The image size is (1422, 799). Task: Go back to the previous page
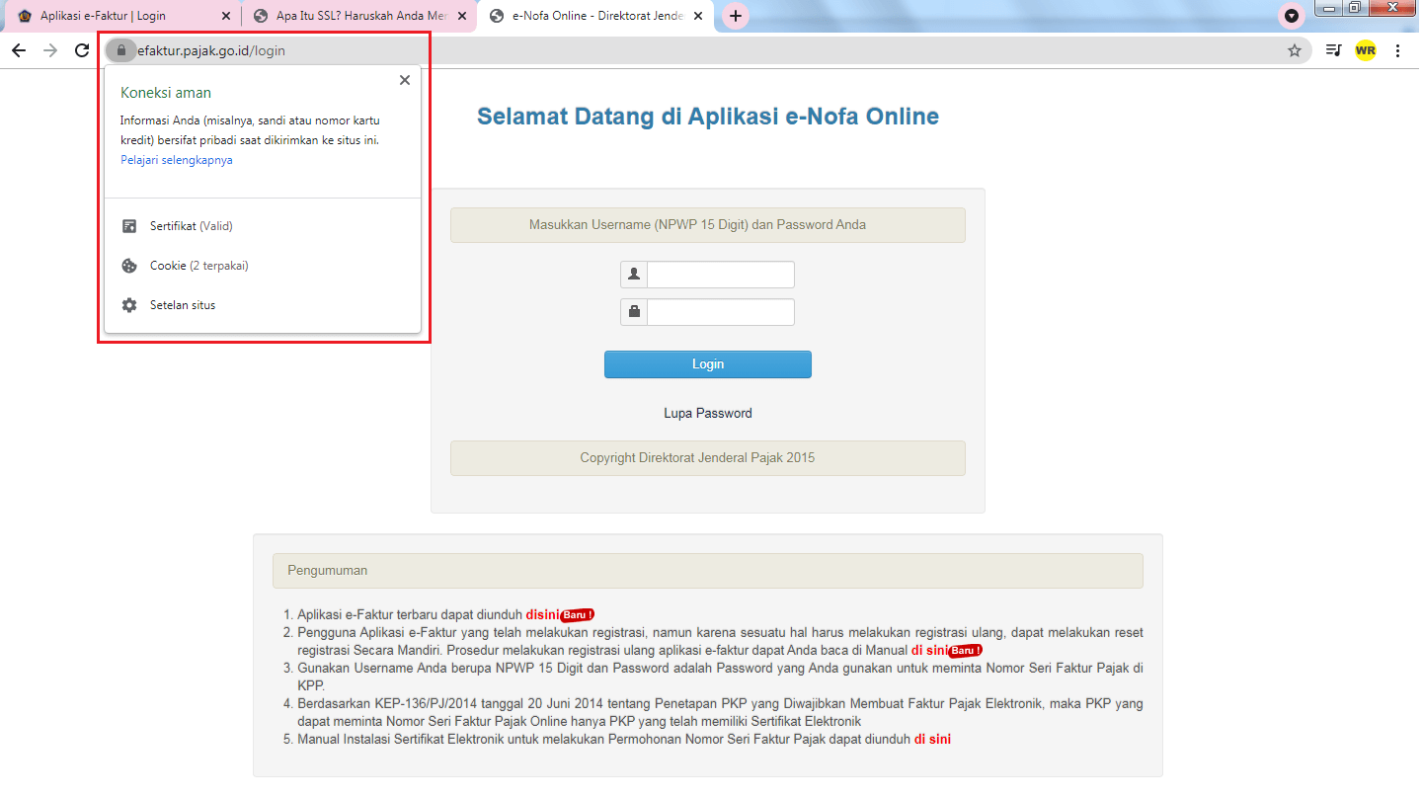[19, 50]
